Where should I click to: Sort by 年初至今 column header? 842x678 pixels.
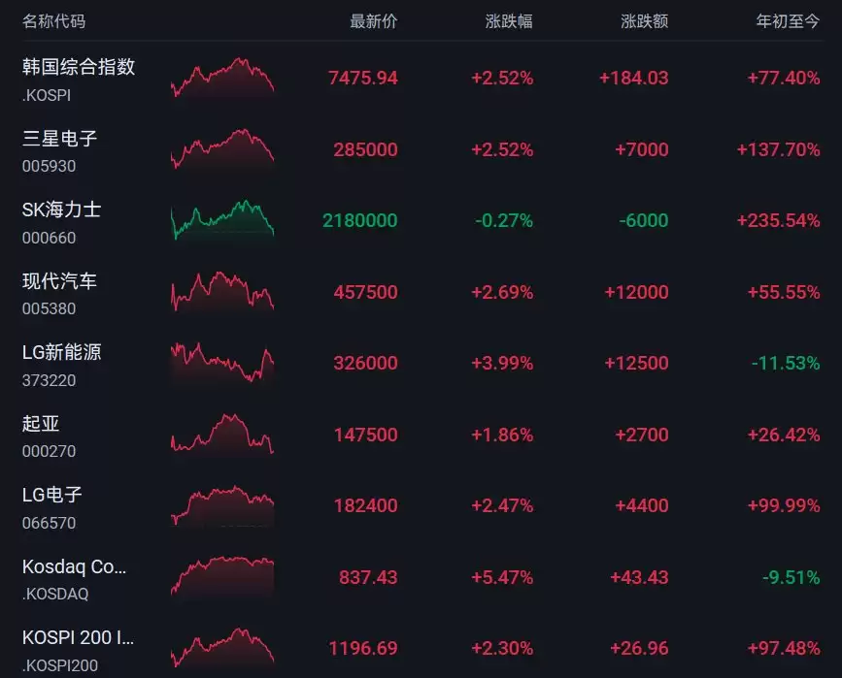788,21
